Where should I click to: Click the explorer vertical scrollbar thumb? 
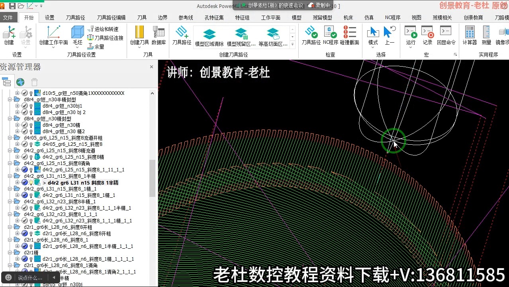click(x=152, y=178)
